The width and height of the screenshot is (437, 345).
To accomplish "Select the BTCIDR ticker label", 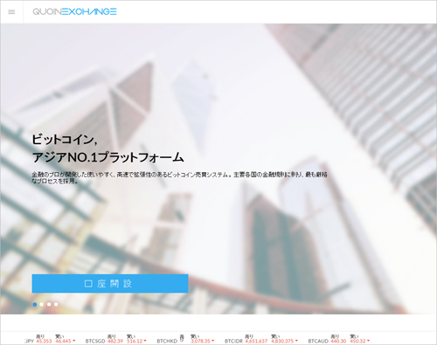I will [233, 341].
